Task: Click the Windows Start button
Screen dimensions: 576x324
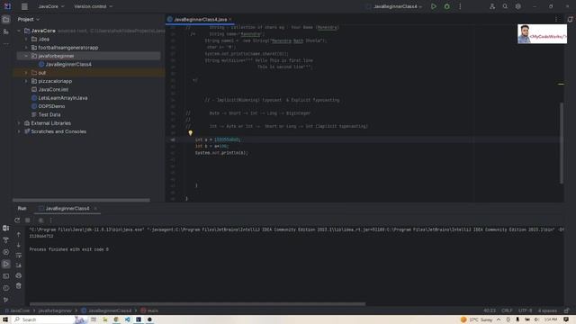Action: click(x=5, y=319)
